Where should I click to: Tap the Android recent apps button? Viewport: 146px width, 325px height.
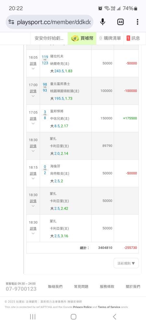pyautogui.click(x=33, y=317)
